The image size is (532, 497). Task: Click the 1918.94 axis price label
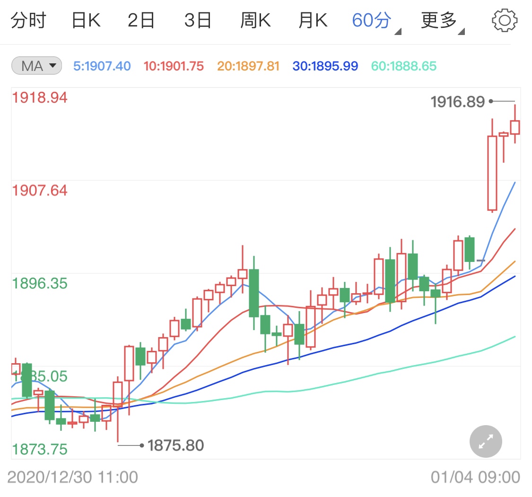tap(40, 97)
